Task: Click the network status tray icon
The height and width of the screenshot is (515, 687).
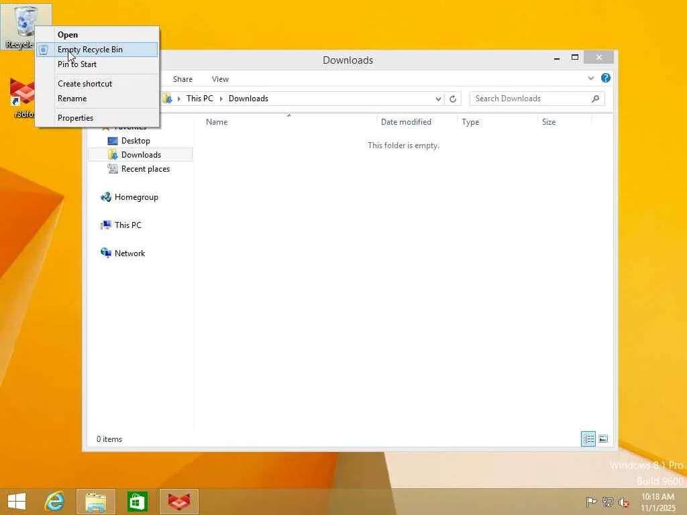Action: tap(607, 502)
